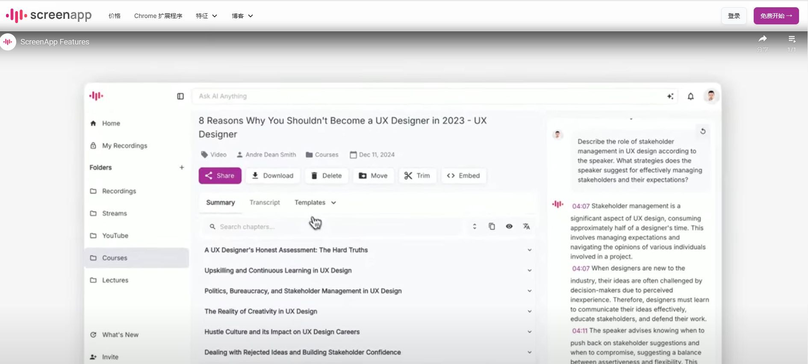Open the ScreenApp Features video title
This screenshot has width=808, height=364.
click(x=55, y=42)
